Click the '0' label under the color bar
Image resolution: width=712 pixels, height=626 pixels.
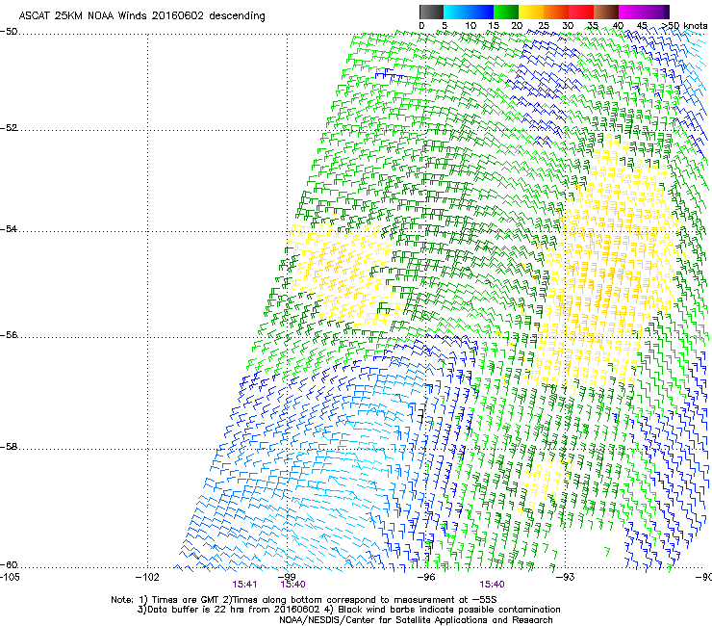click(421, 26)
